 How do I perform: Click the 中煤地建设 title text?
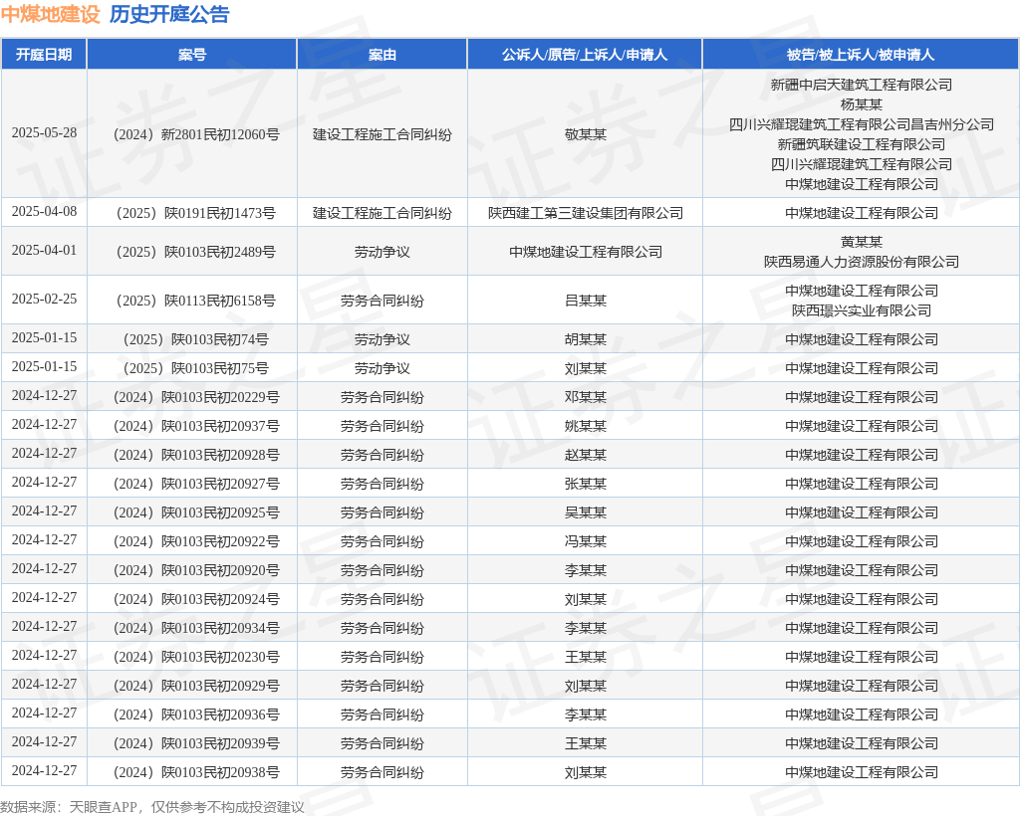click(51, 14)
